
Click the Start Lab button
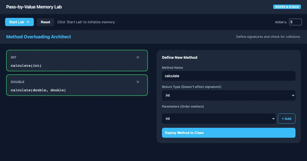click(x=19, y=22)
